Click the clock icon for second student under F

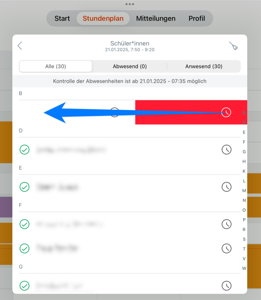(x=226, y=248)
